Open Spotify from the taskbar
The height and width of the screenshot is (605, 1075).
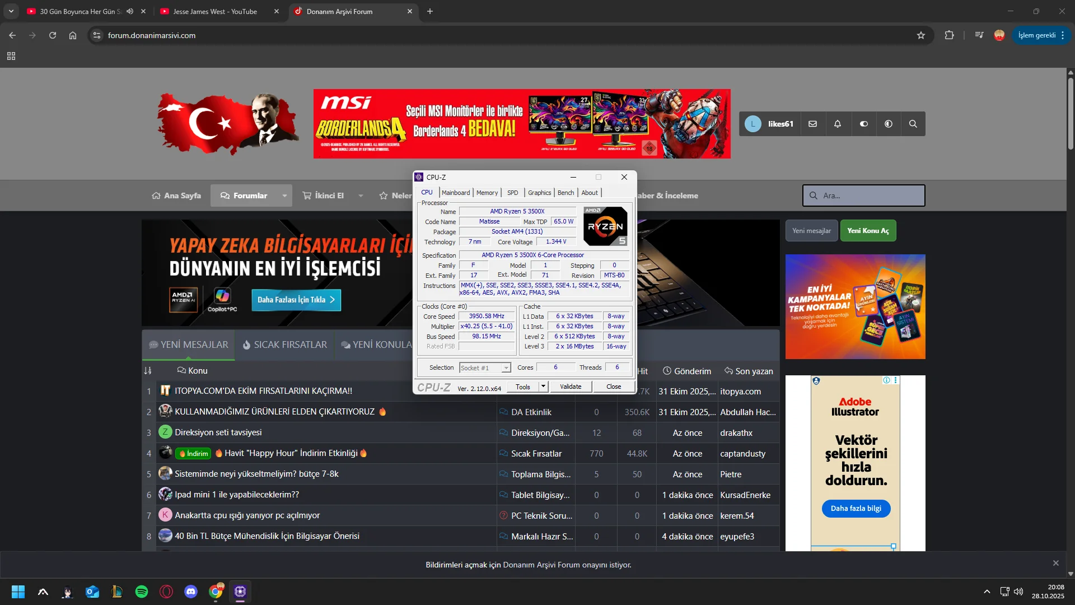click(142, 592)
